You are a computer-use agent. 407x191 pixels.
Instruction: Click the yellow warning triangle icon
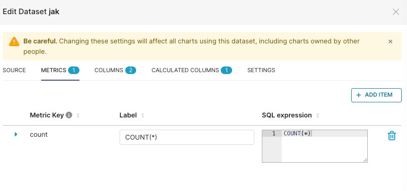coord(14,42)
